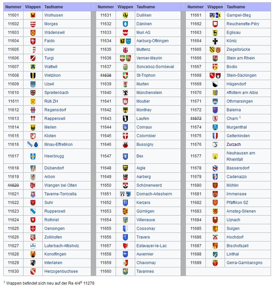Viewport: 273px width, 286px height.
Task: Click the Laufen coat of arms
Action: point(125,118)
